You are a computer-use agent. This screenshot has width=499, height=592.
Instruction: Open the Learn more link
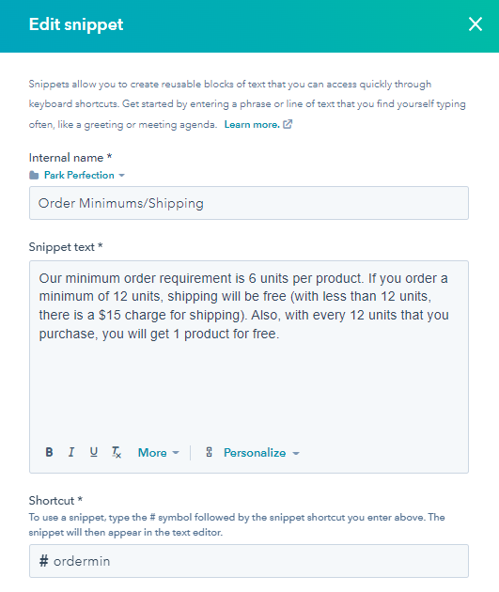click(x=252, y=124)
